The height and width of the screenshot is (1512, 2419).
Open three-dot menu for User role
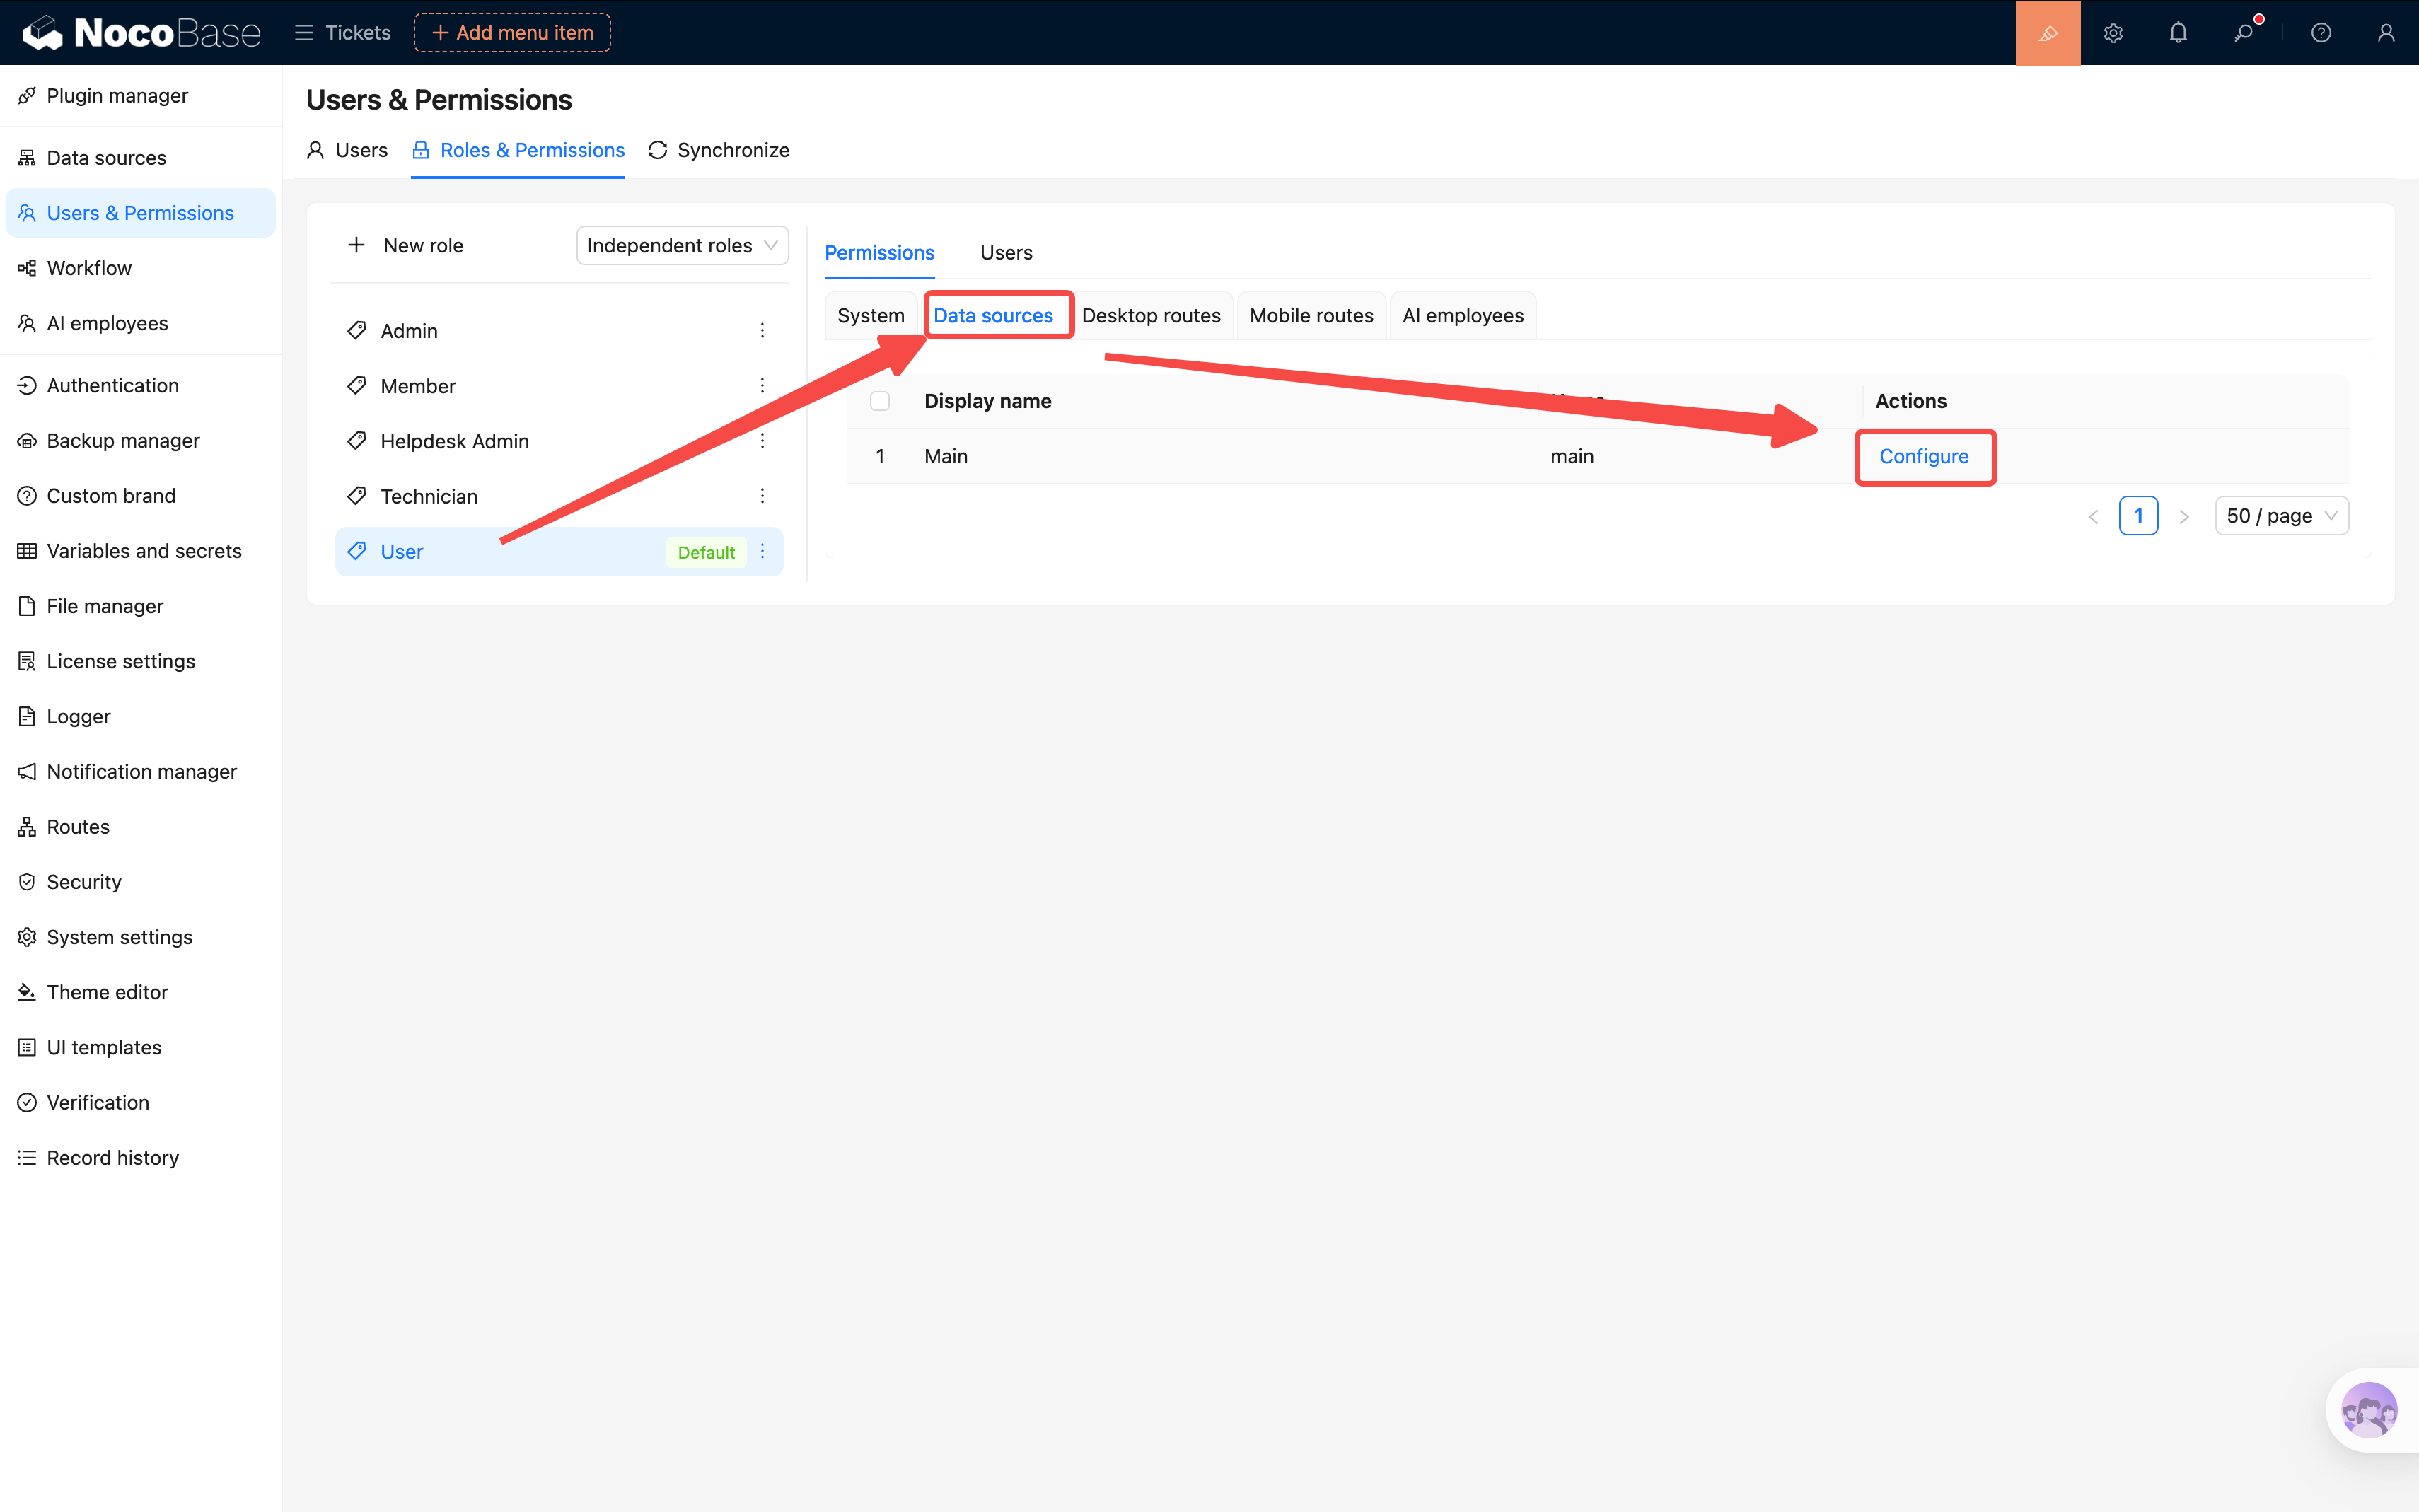point(762,552)
